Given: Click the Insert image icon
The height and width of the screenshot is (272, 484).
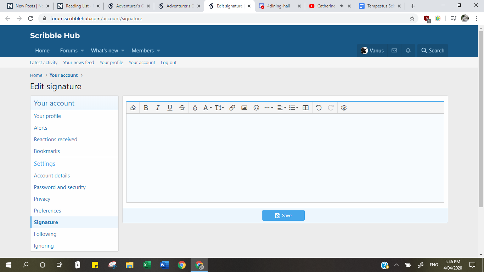Looking at the screenshot, I should coord(244,108).
